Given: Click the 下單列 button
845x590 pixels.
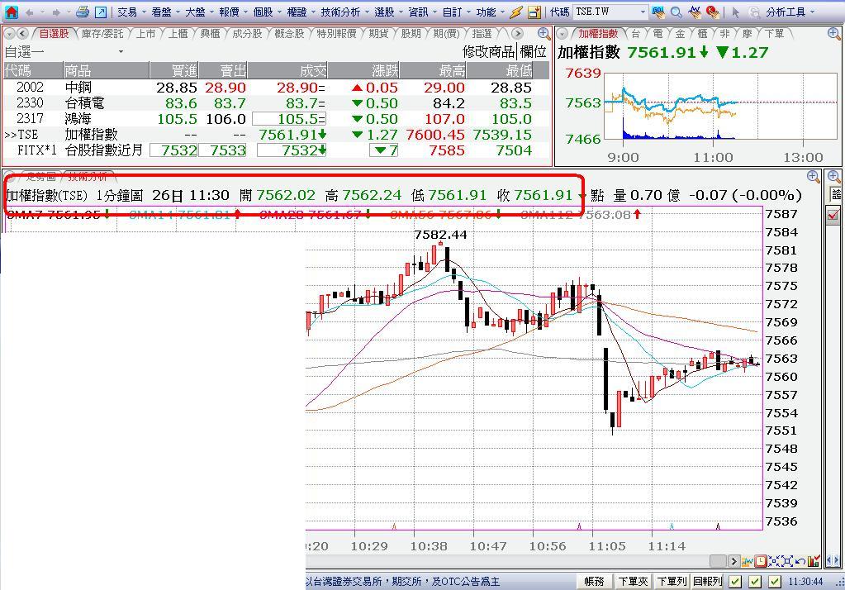Looking at the screenshot, I should coord(672,582).
